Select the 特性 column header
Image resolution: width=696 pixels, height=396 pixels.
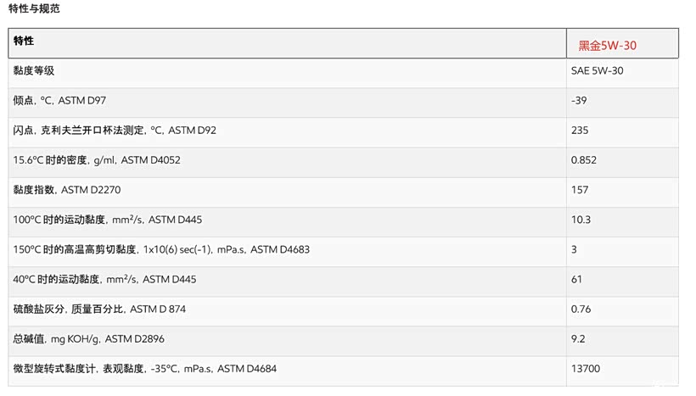(x=25, y=41)
